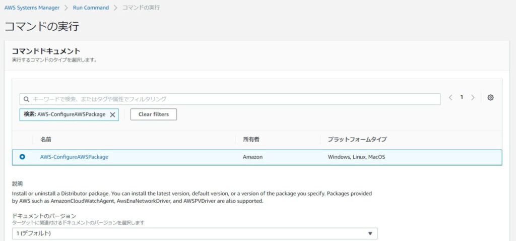This screenshot has height=241, width=516.
Task: Click the keyword search filter field
Action: 230,99
